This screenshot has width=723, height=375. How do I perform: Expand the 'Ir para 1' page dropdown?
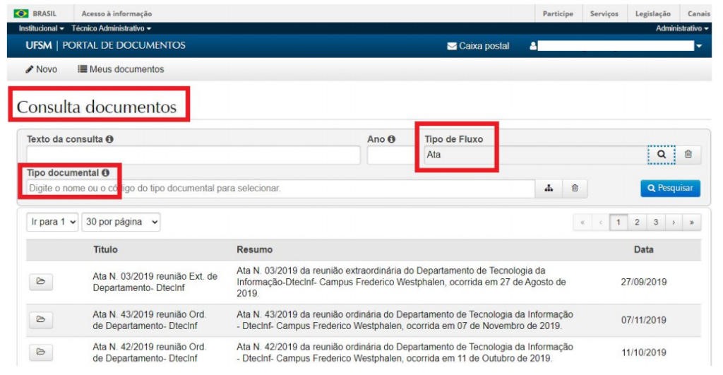(52, 222)
